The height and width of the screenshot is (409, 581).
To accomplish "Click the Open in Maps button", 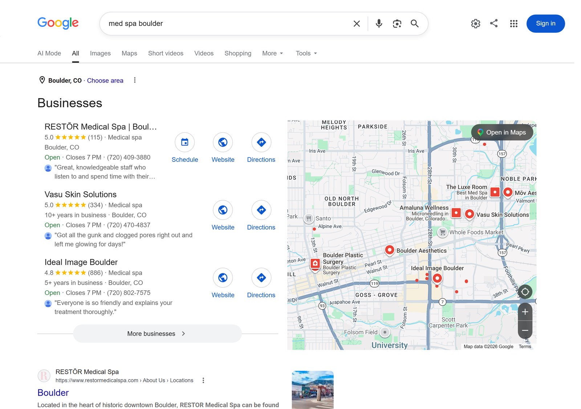I will (502, 132).
